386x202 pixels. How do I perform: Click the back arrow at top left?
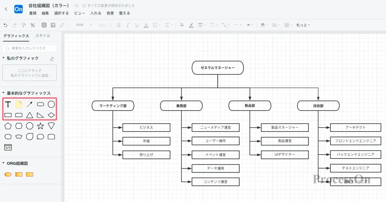[6, 9]
